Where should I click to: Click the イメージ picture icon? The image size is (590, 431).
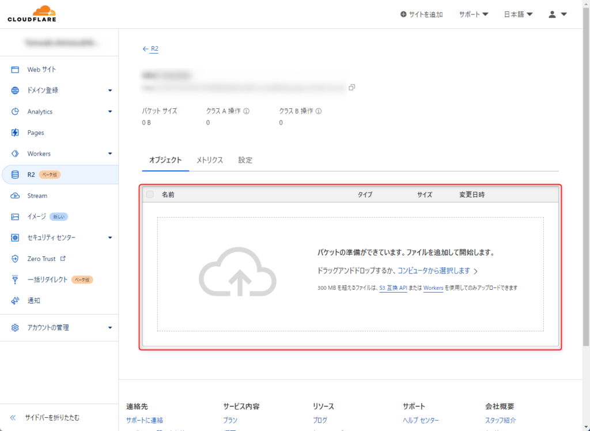(15, 217)
